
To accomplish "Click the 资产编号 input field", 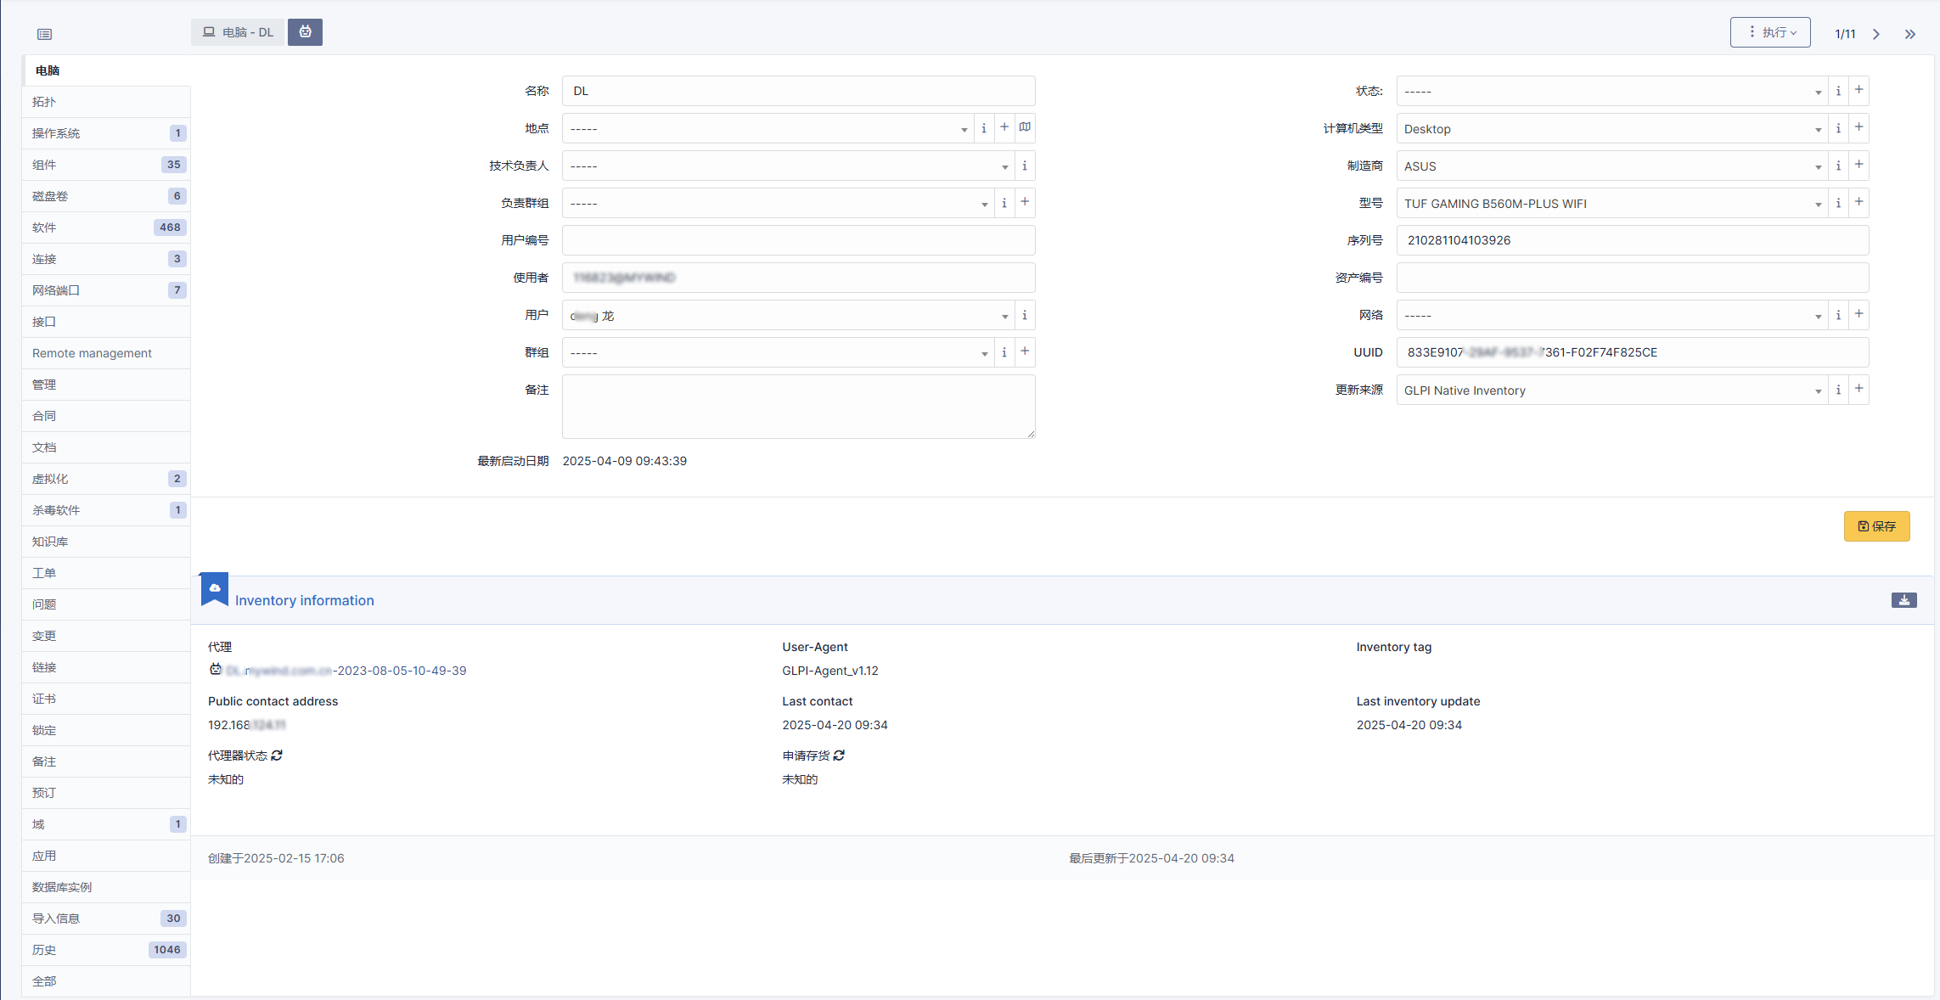I will pyautogui.click(x=1633, y=278).
